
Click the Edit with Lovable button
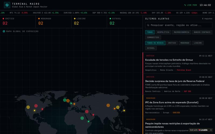tap(199, 130)
